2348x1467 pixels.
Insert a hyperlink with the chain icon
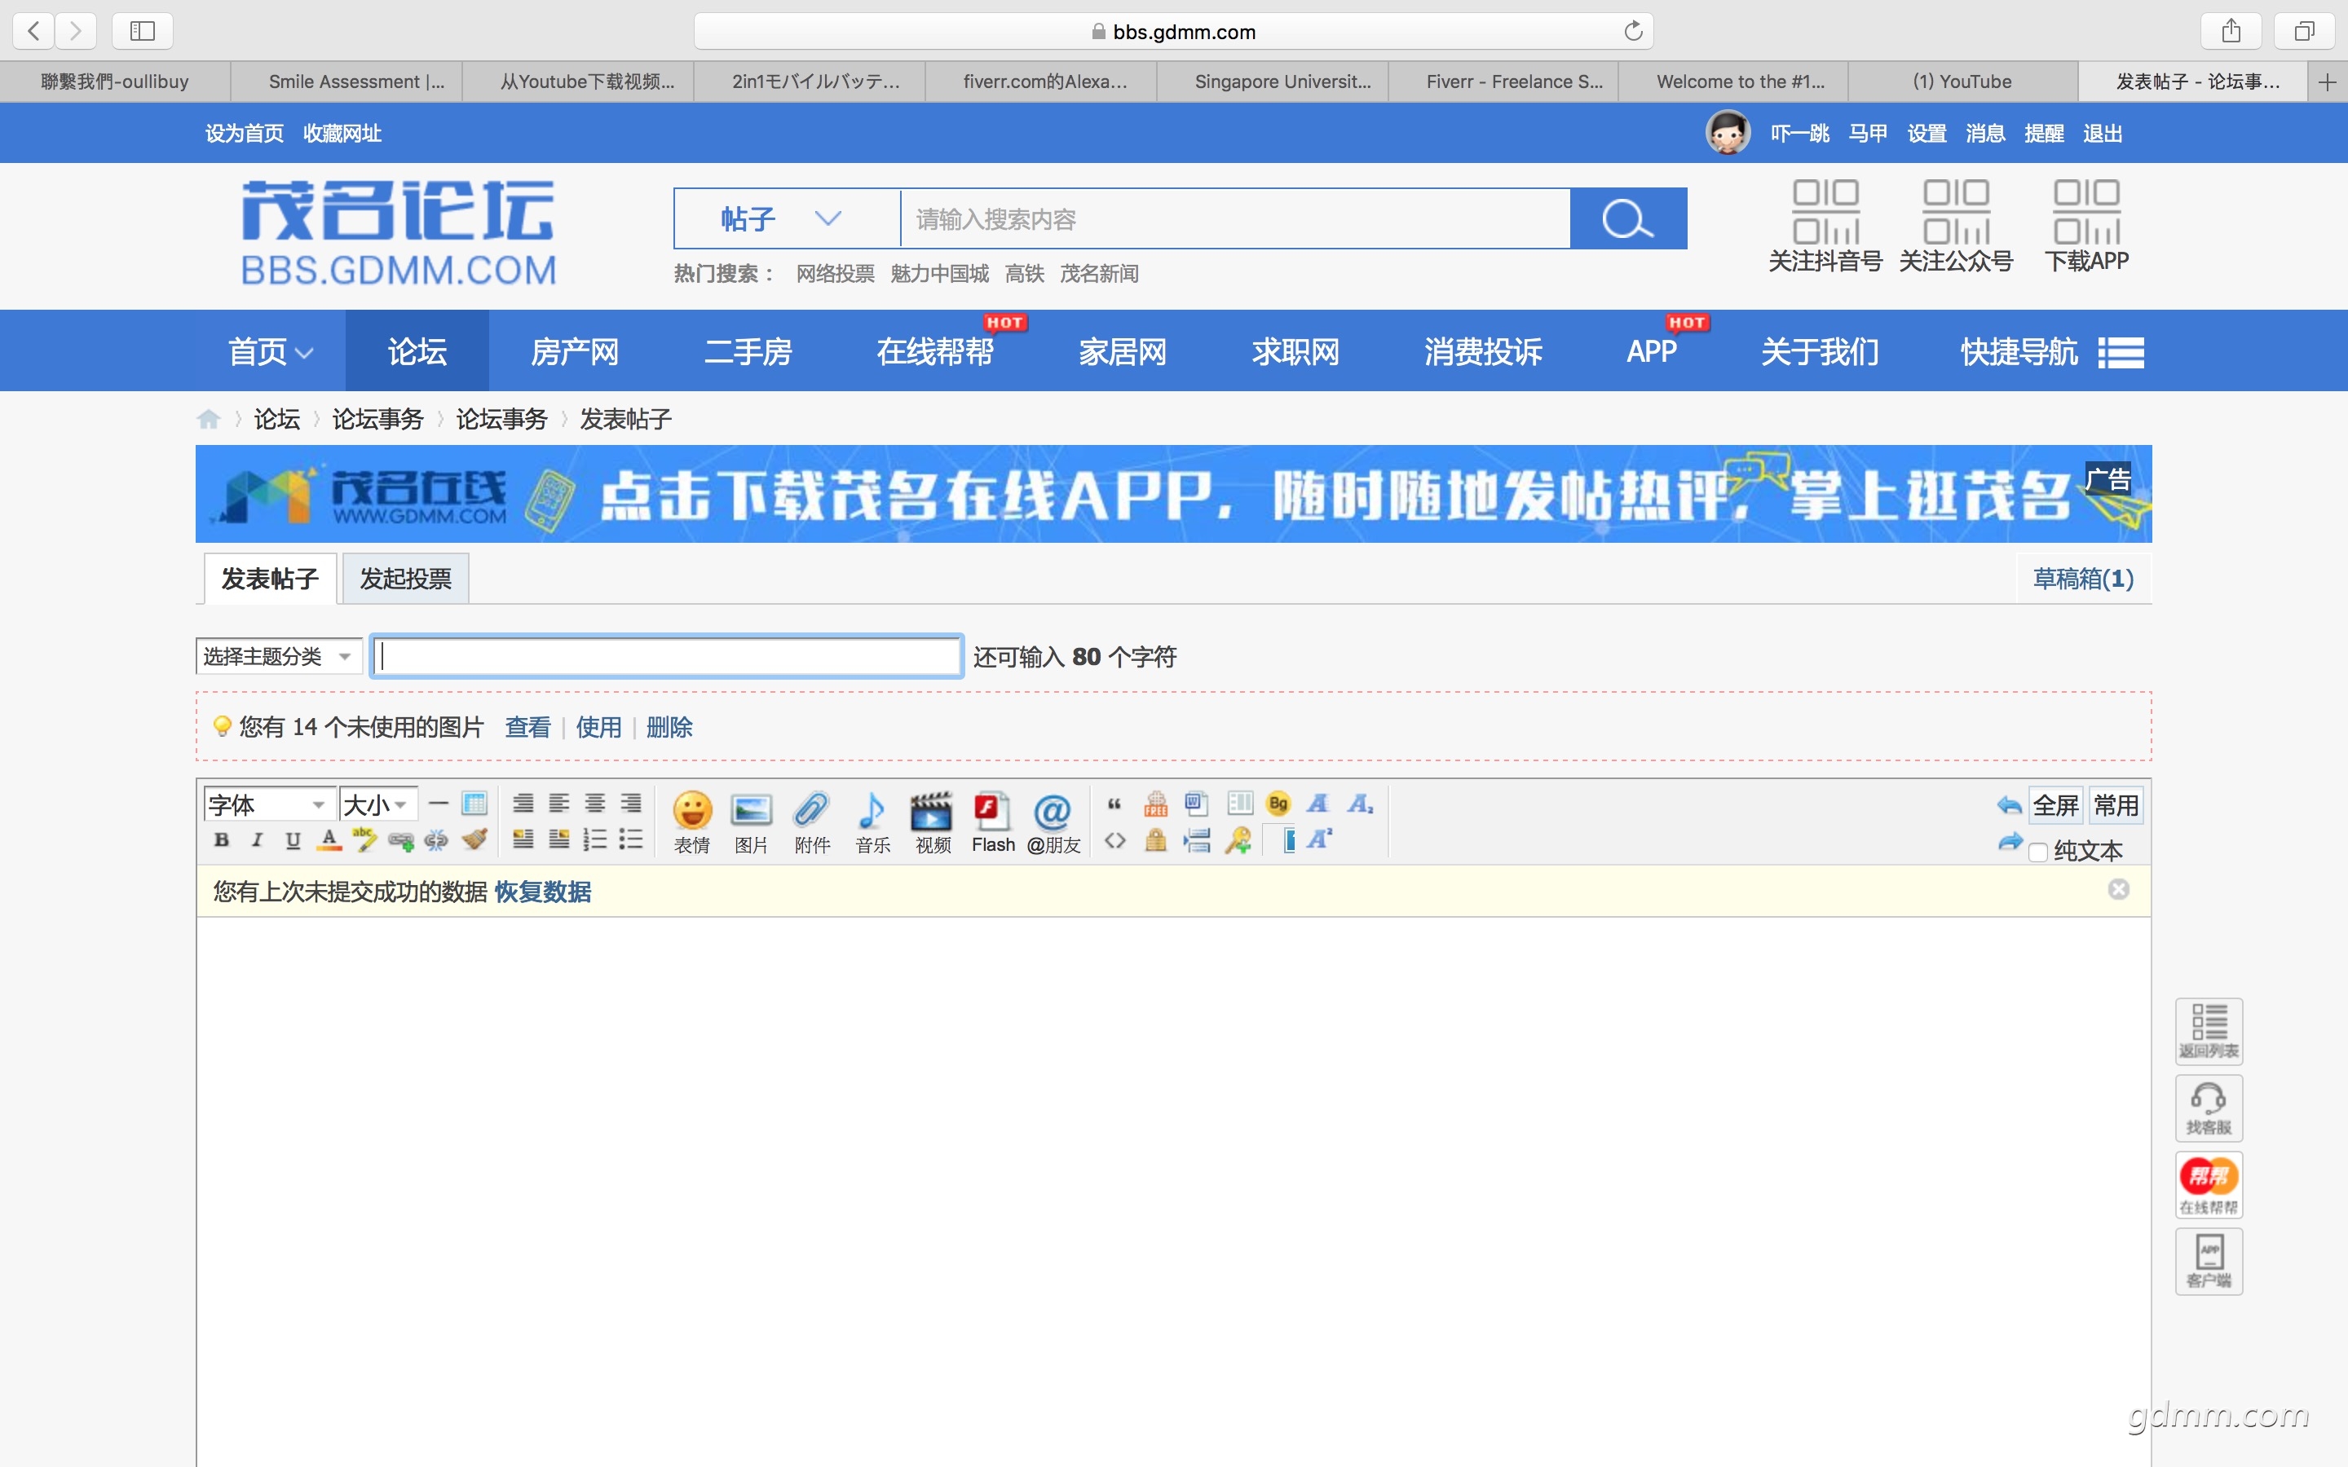401,840
